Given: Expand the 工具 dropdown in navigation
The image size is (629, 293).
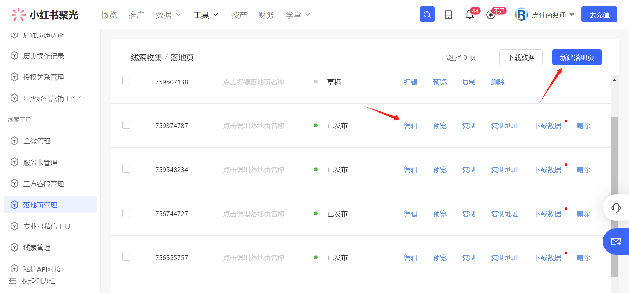Looking at the screenshot, I should [206, 15].
